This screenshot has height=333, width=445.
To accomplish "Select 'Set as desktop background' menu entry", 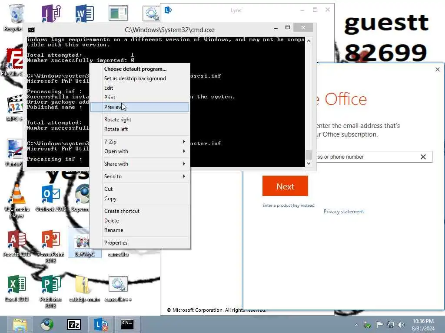I will [x=139, y=78].
